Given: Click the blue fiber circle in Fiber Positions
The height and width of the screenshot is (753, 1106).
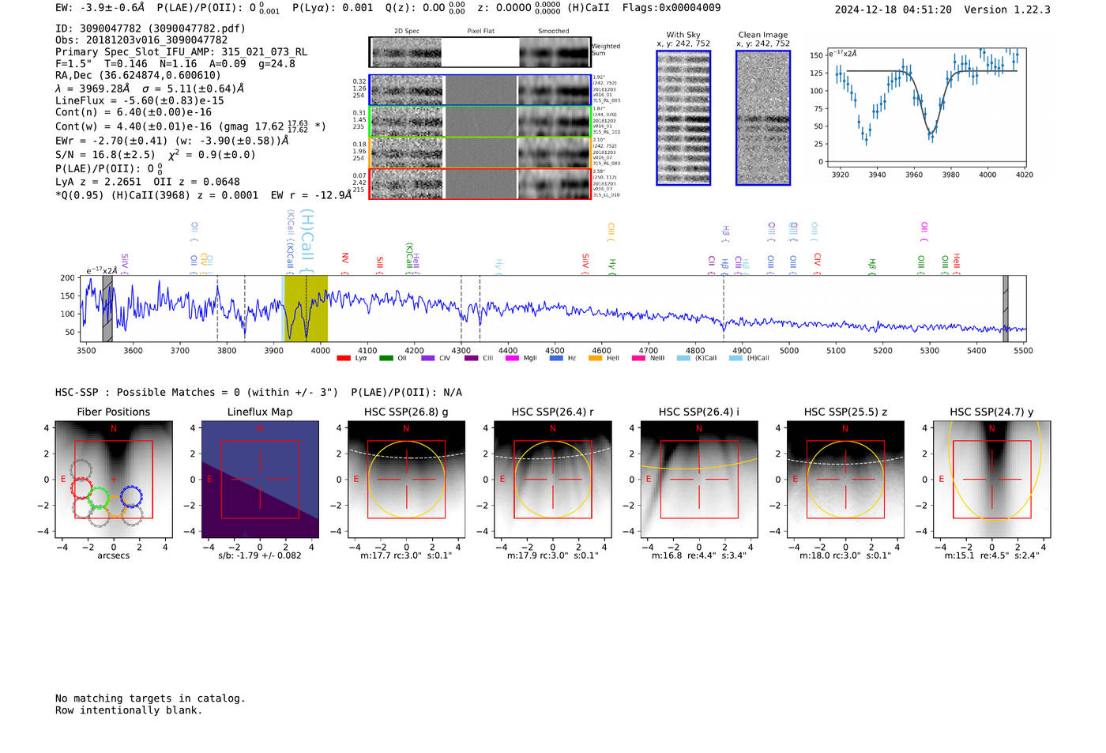Looking at the screenshot, I should (131, 497).
